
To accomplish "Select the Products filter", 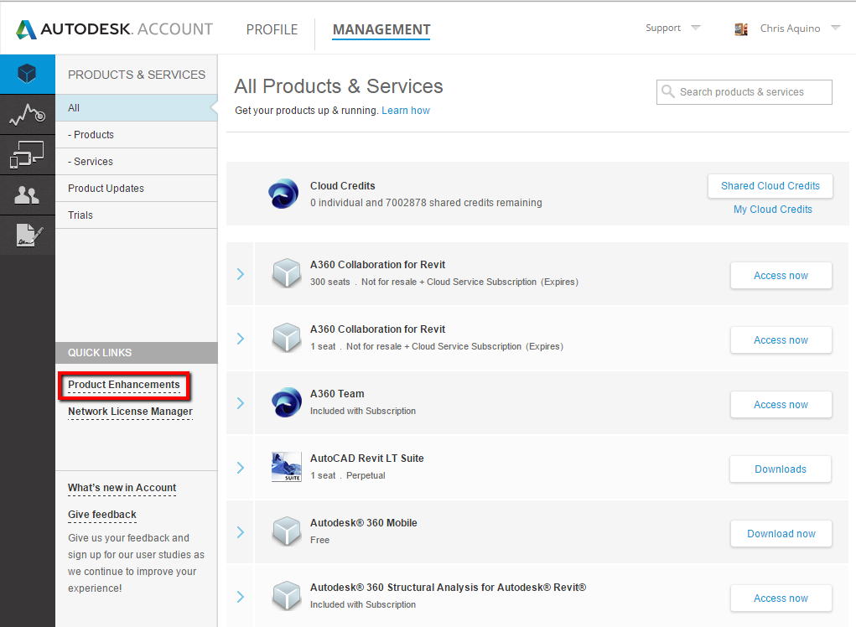I will (137, 135).
